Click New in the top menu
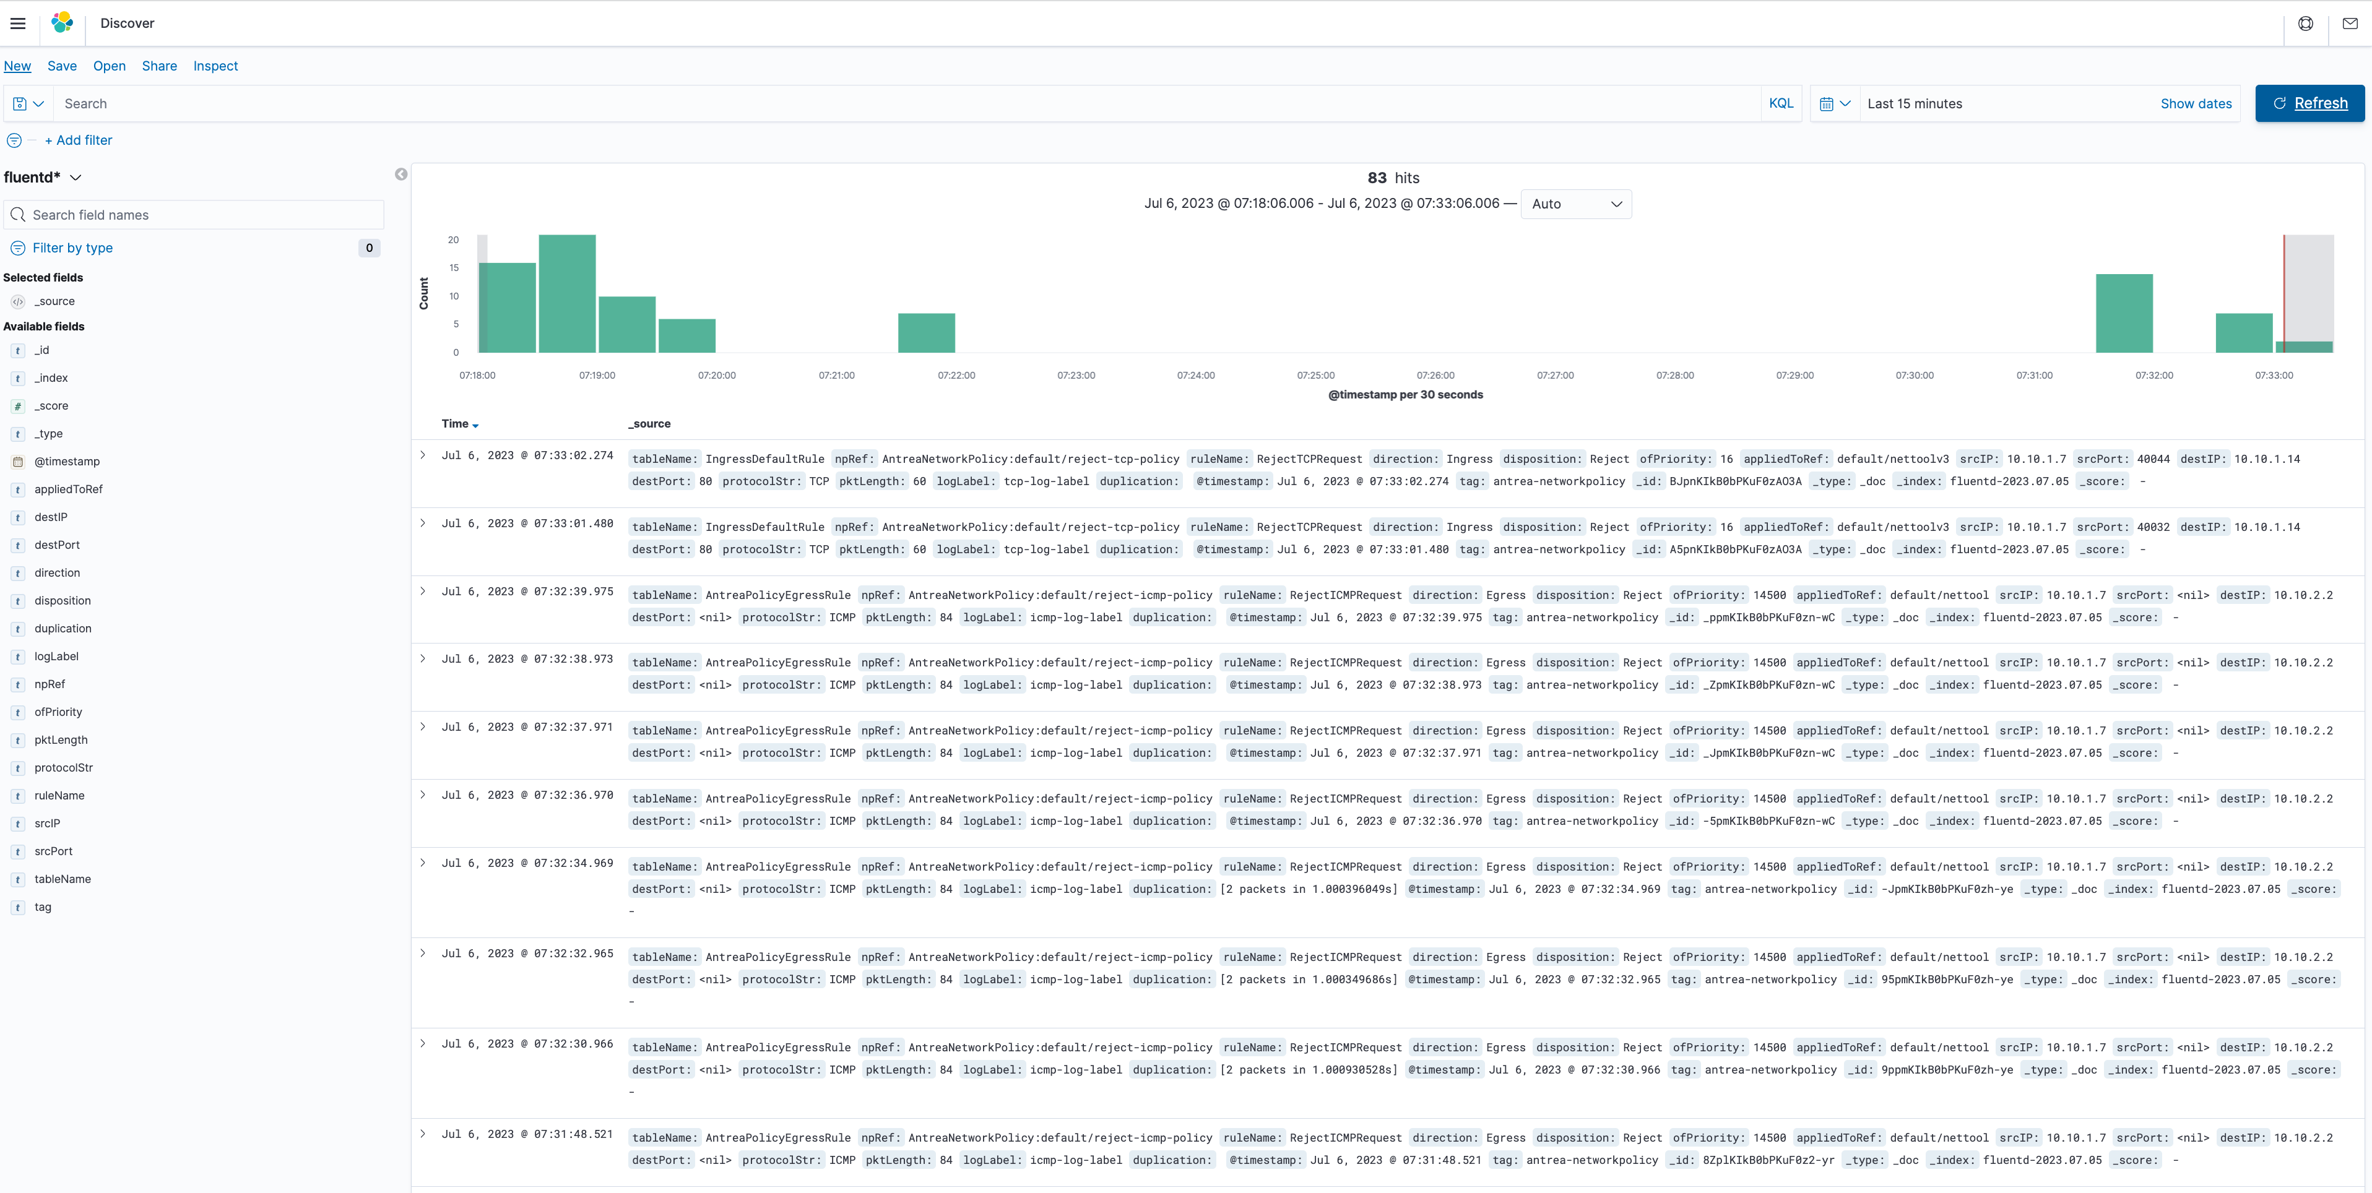The image size is (2372, 1193). (x=17, y=66)
